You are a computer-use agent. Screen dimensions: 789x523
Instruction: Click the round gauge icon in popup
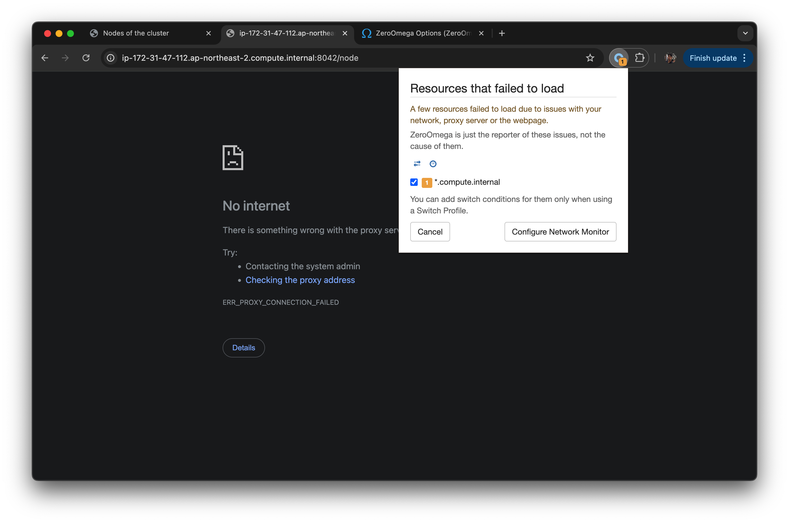433,164
